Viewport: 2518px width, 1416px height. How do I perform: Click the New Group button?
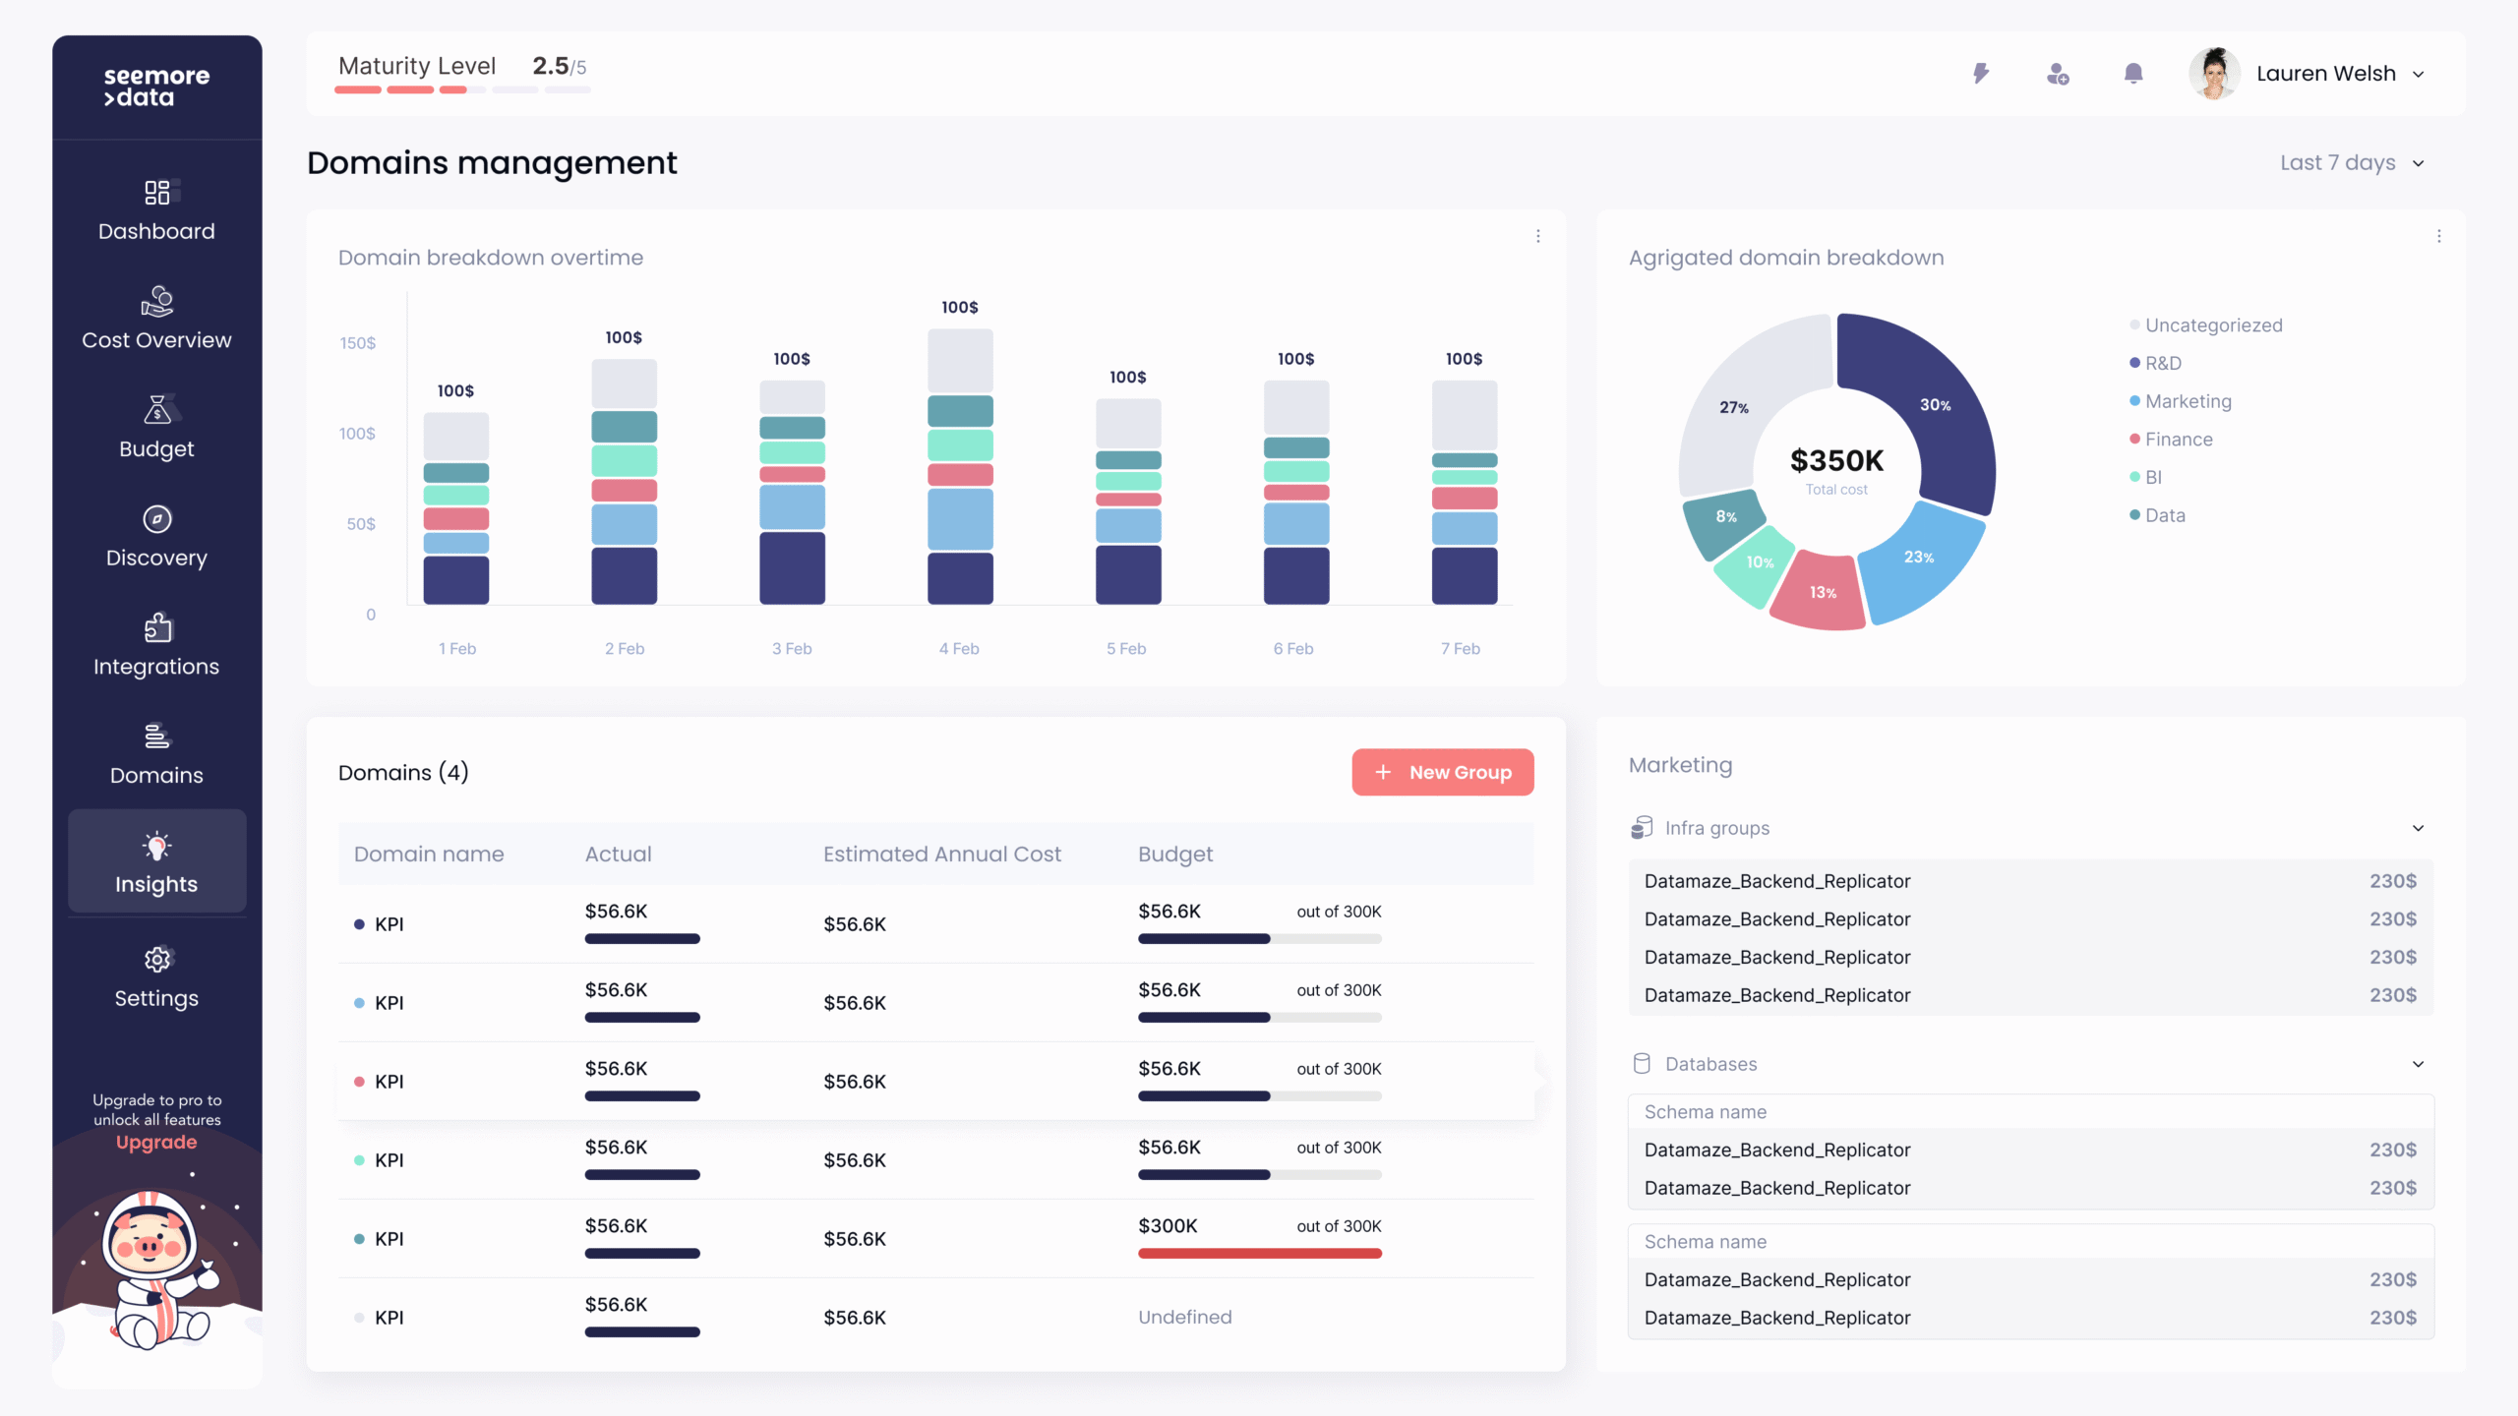1442,772
